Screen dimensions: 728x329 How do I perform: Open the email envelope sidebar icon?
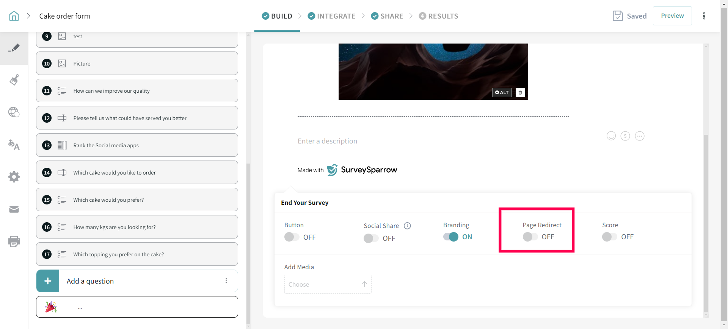[14, 209]
